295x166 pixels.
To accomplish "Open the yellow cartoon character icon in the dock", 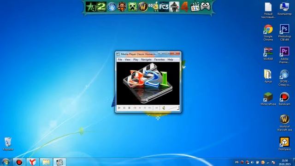I will [153, 7].
